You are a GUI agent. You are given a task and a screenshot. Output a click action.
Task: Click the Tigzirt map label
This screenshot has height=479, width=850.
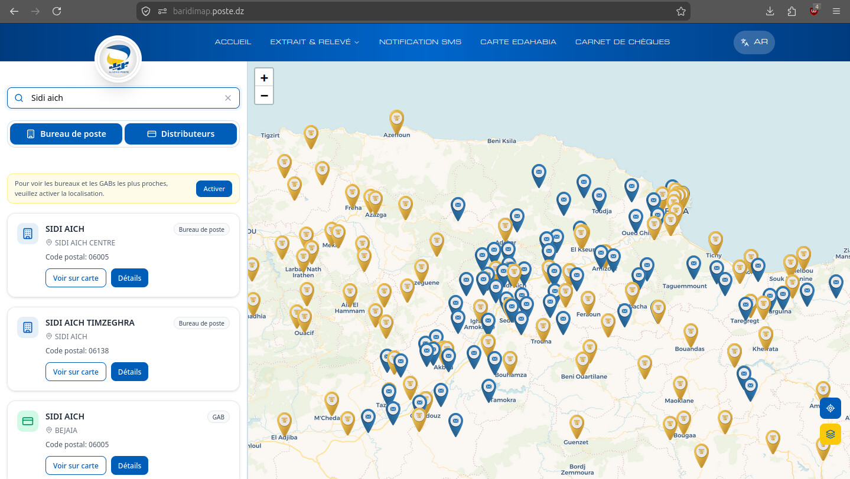[x=270, y=135]
